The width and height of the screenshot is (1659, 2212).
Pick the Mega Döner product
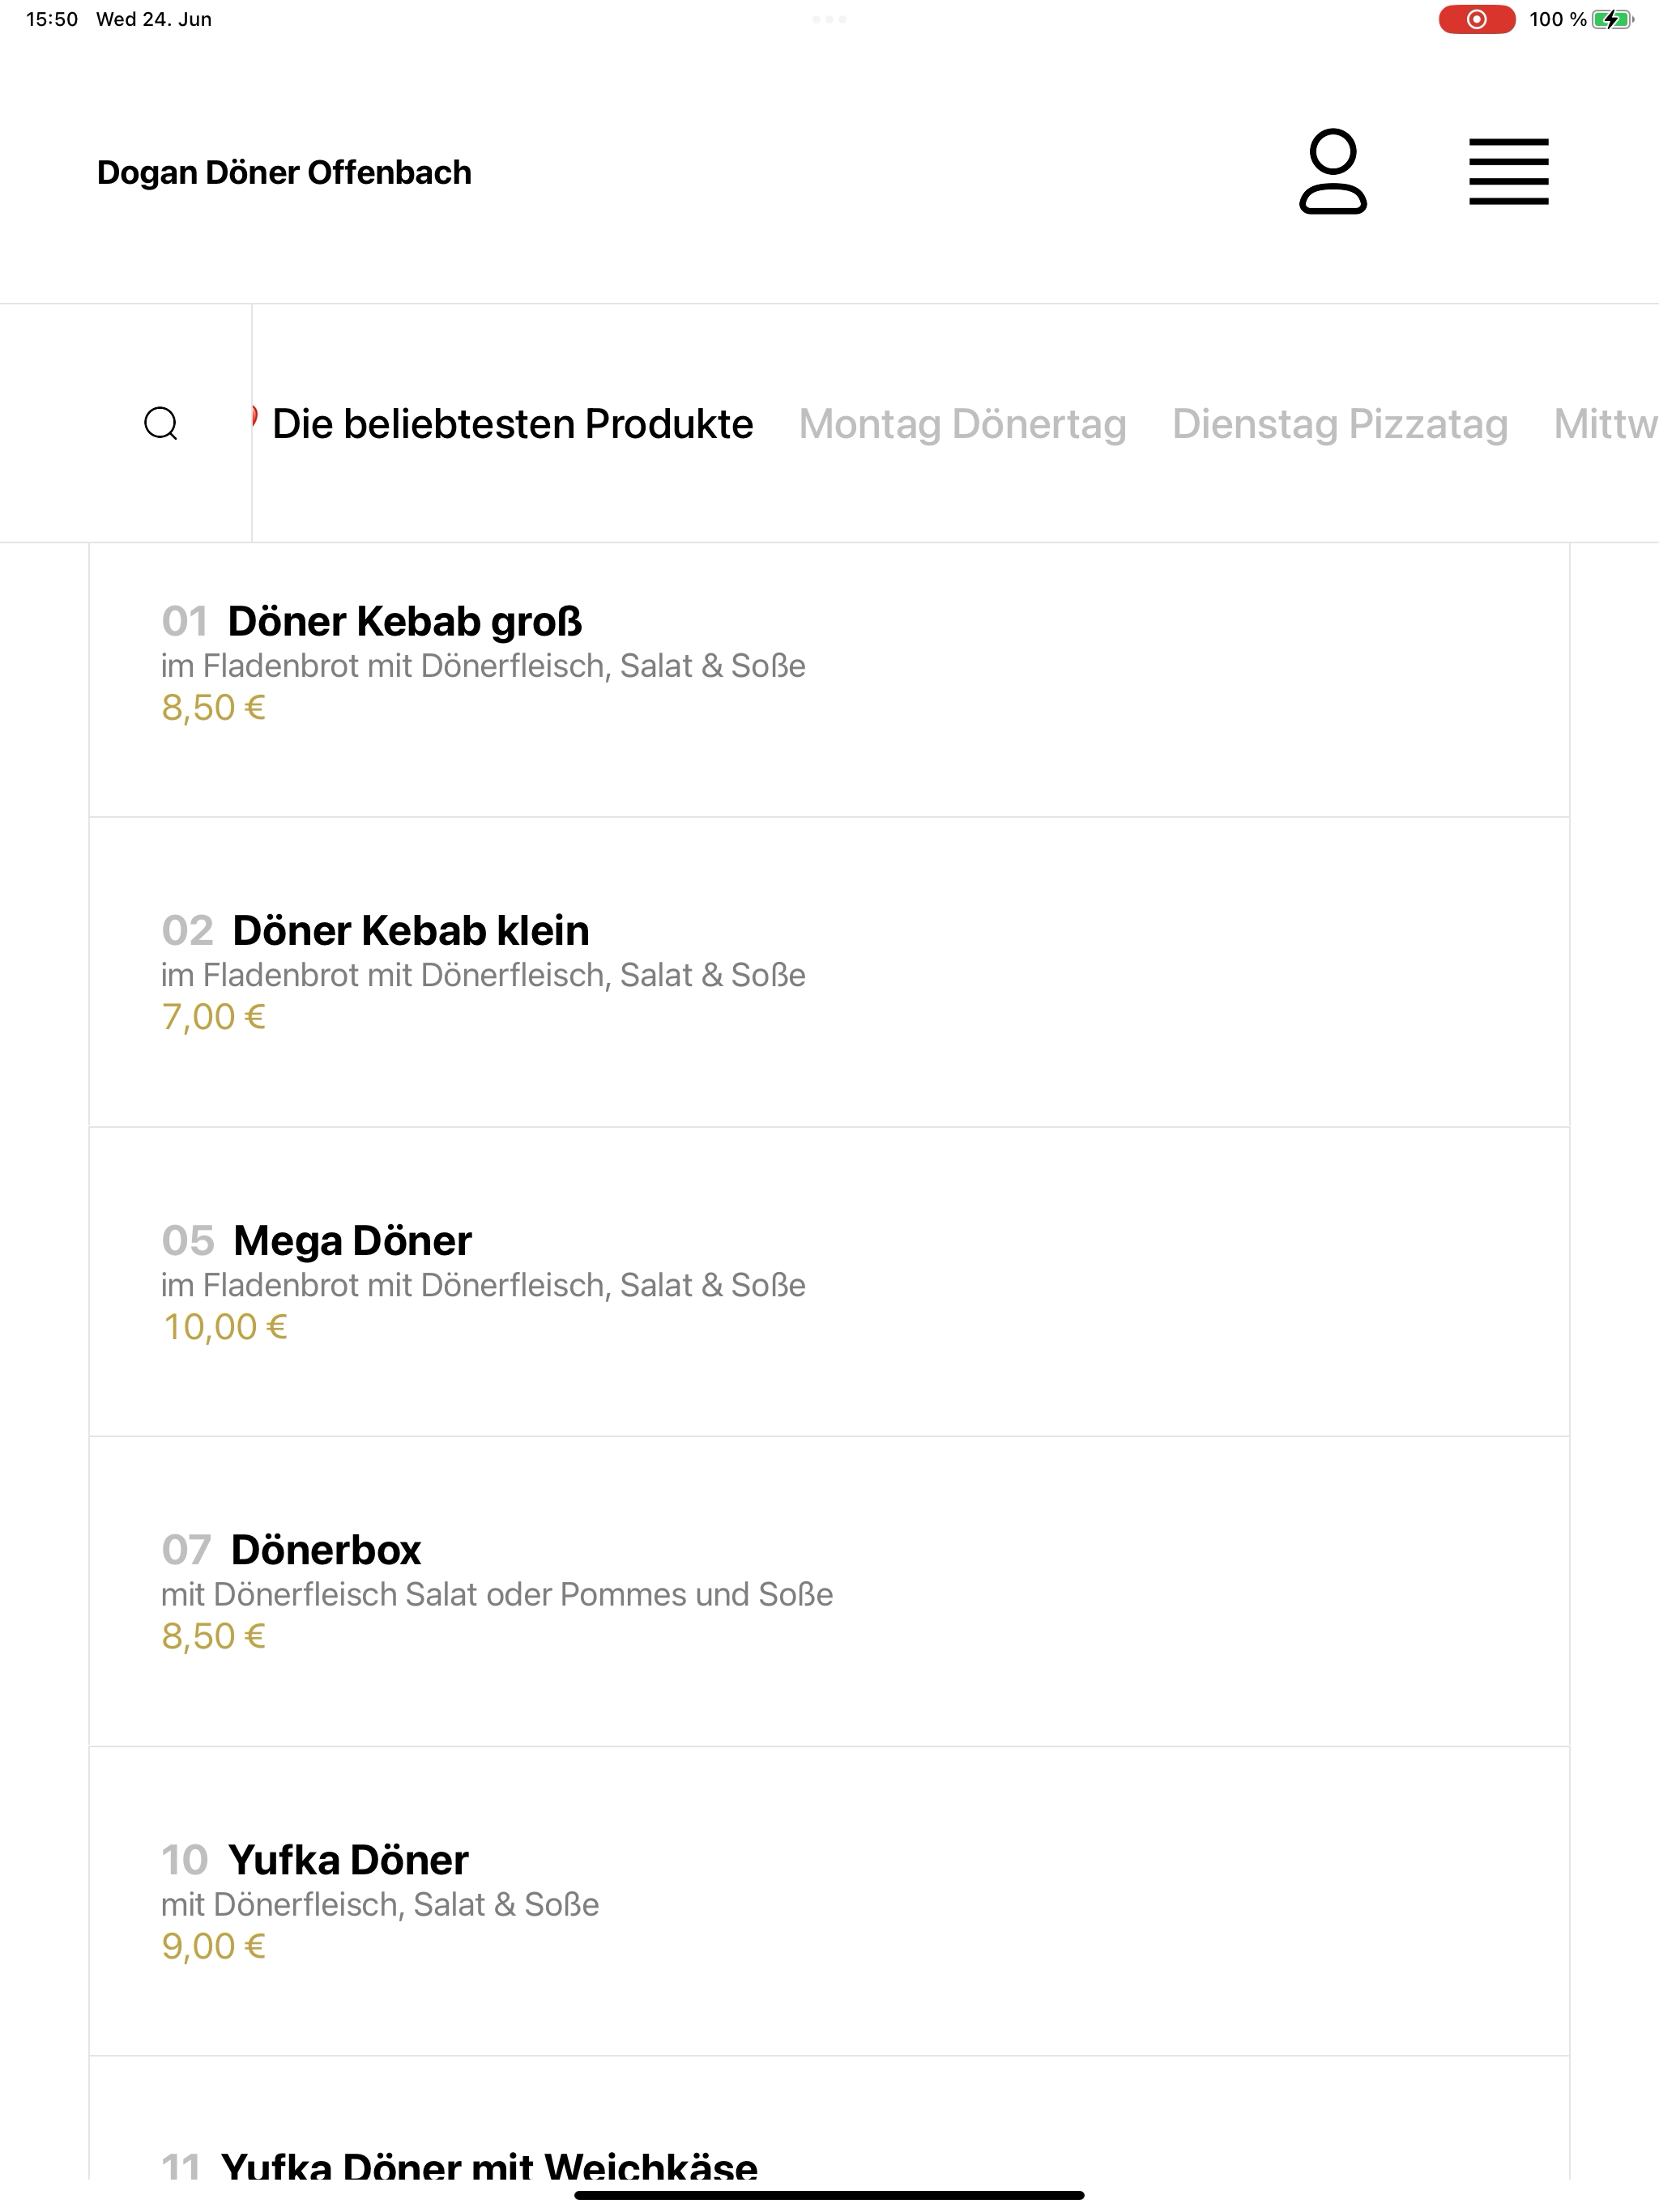[x=829, y=1282]
